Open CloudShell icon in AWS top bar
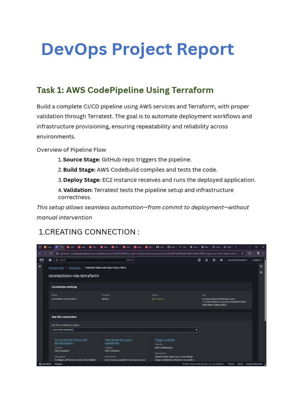This screenshot has width=303, height=405. [199, 260]
